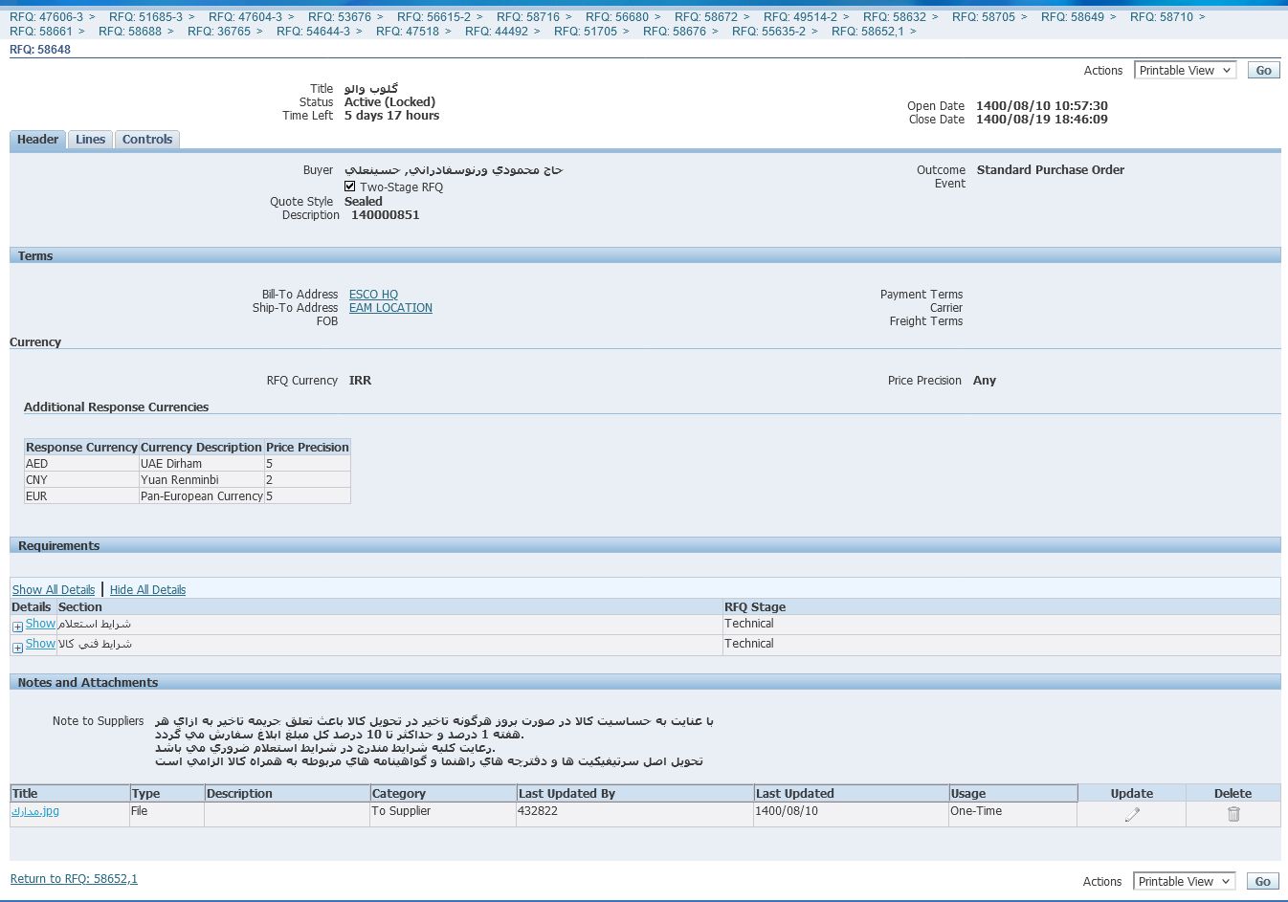Screen dimensions: 1288x902
Task: Open the bottom Actions Printable View dropdown
Action: click(1185, 882)
